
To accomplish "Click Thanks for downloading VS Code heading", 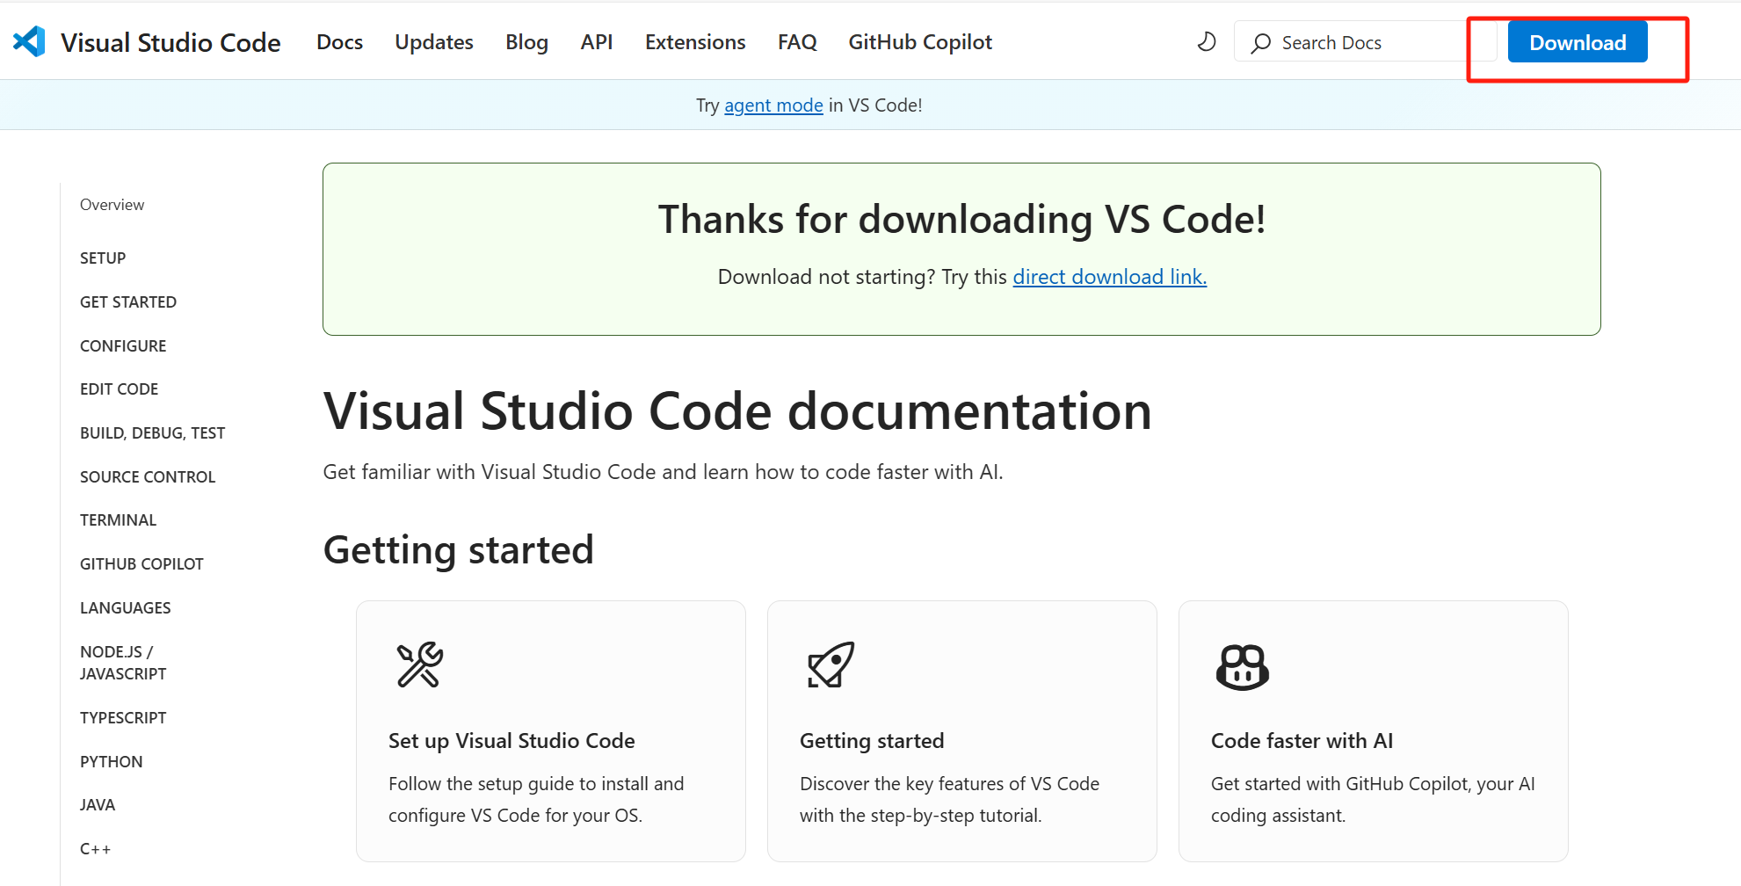I will tap(961, 219).
